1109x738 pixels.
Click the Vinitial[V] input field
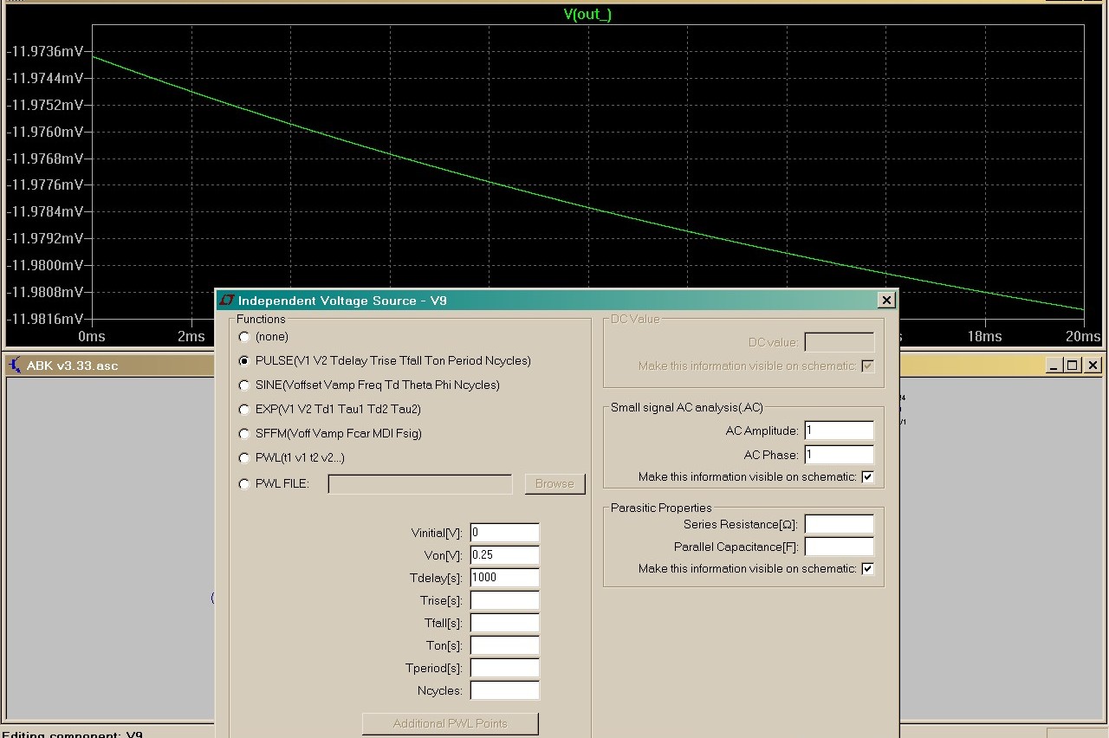tap(504, 533)
